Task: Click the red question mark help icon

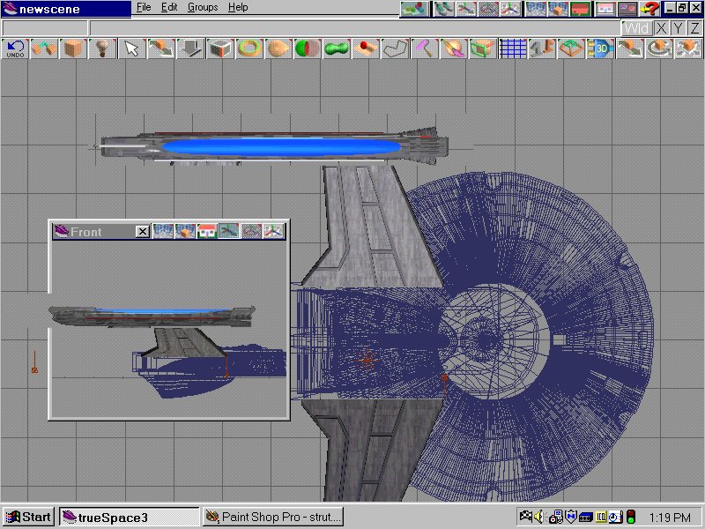Action: pyautogui.click(x=649, y=9)
